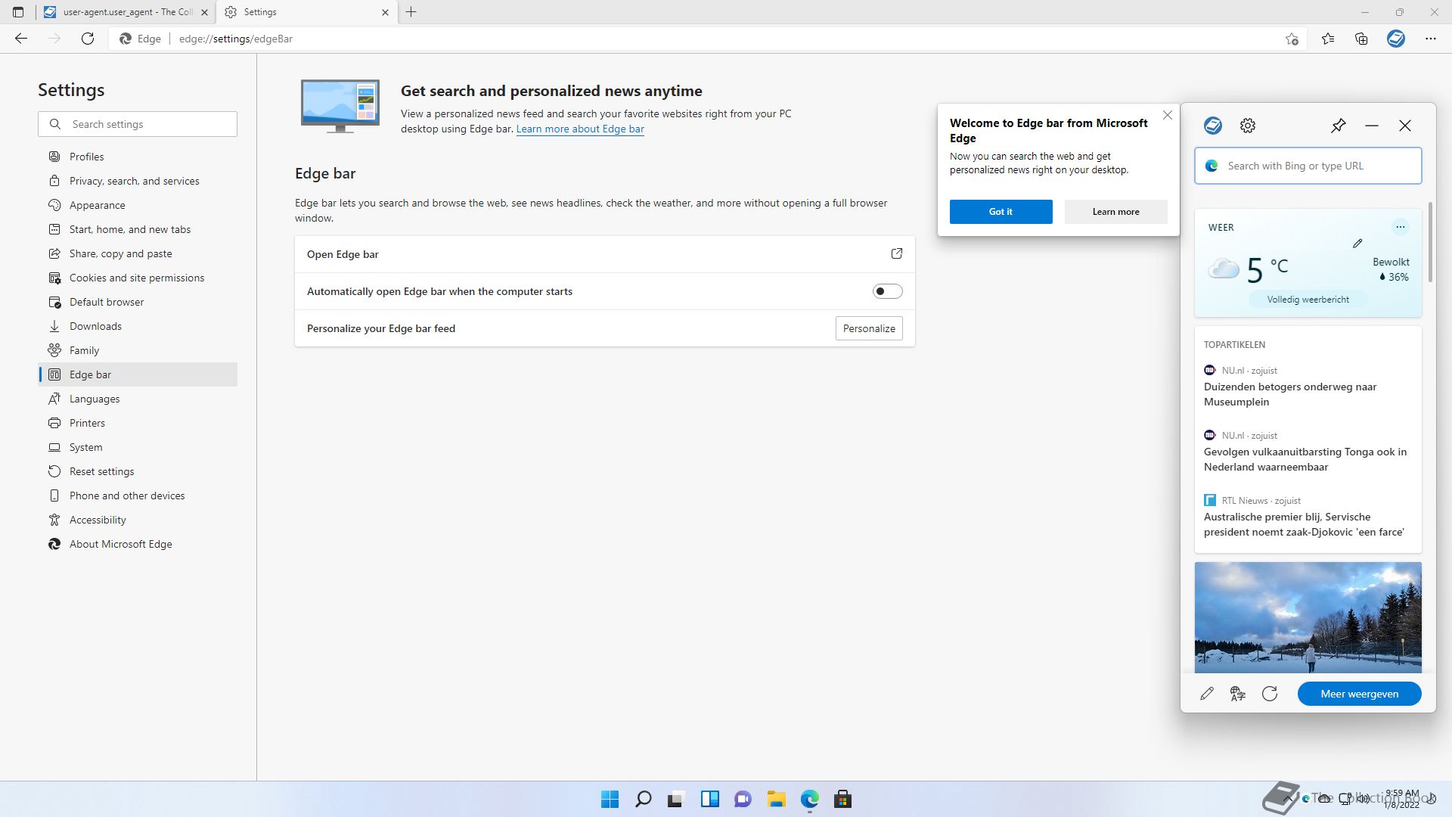
Task: Focus the Search settings field
Action: pyautogui.click(x=138, y=124)
